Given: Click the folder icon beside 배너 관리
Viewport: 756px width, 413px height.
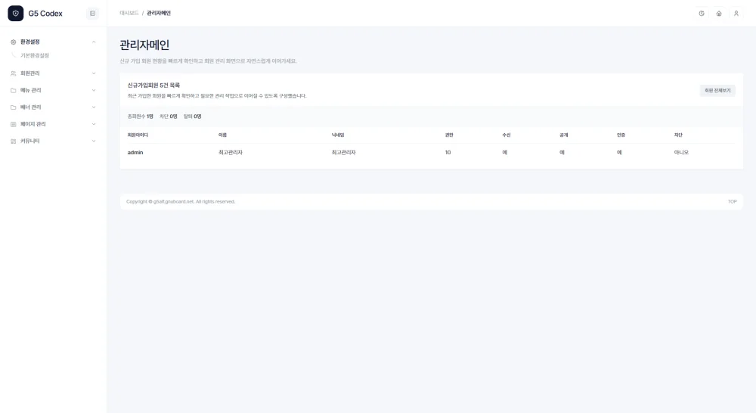Looking at the screenshot, I should point(13,107).
